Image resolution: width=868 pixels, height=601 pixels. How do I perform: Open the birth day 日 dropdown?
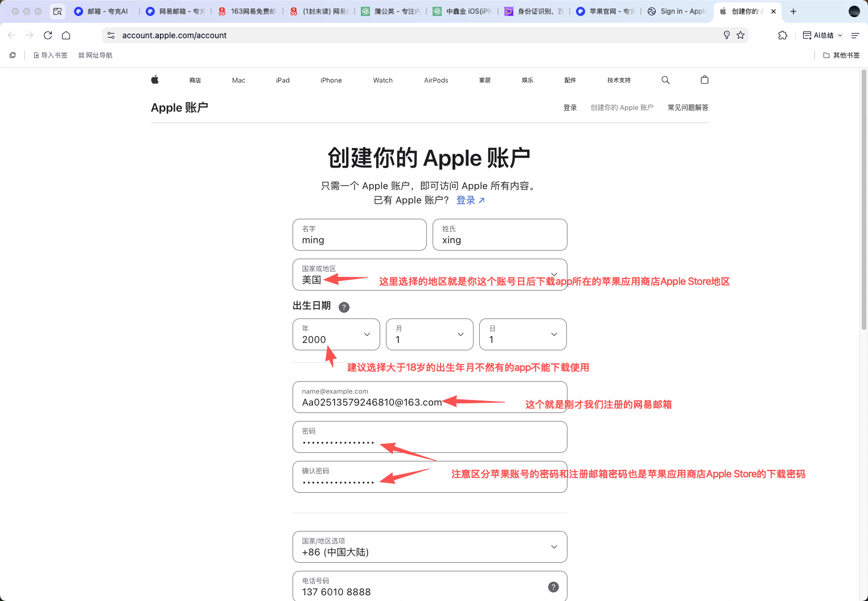coord(523,334)
